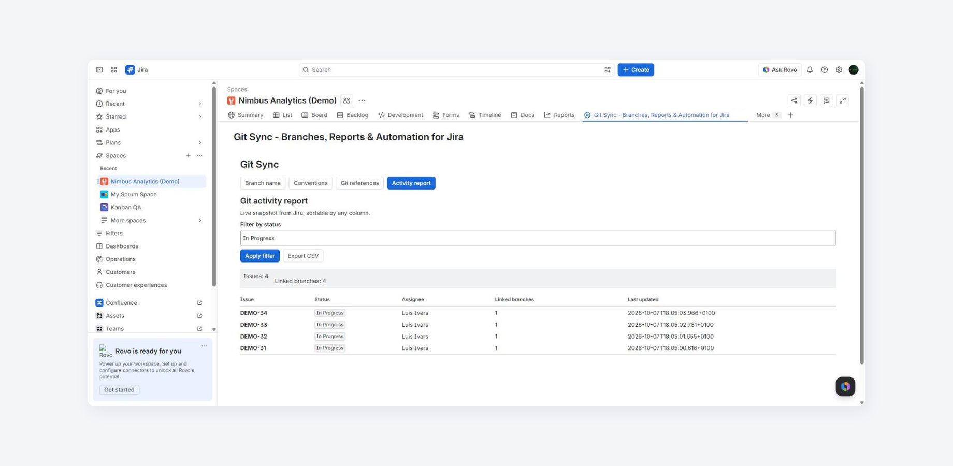
Task: Open the Development tab
Action: pos(400,115)
